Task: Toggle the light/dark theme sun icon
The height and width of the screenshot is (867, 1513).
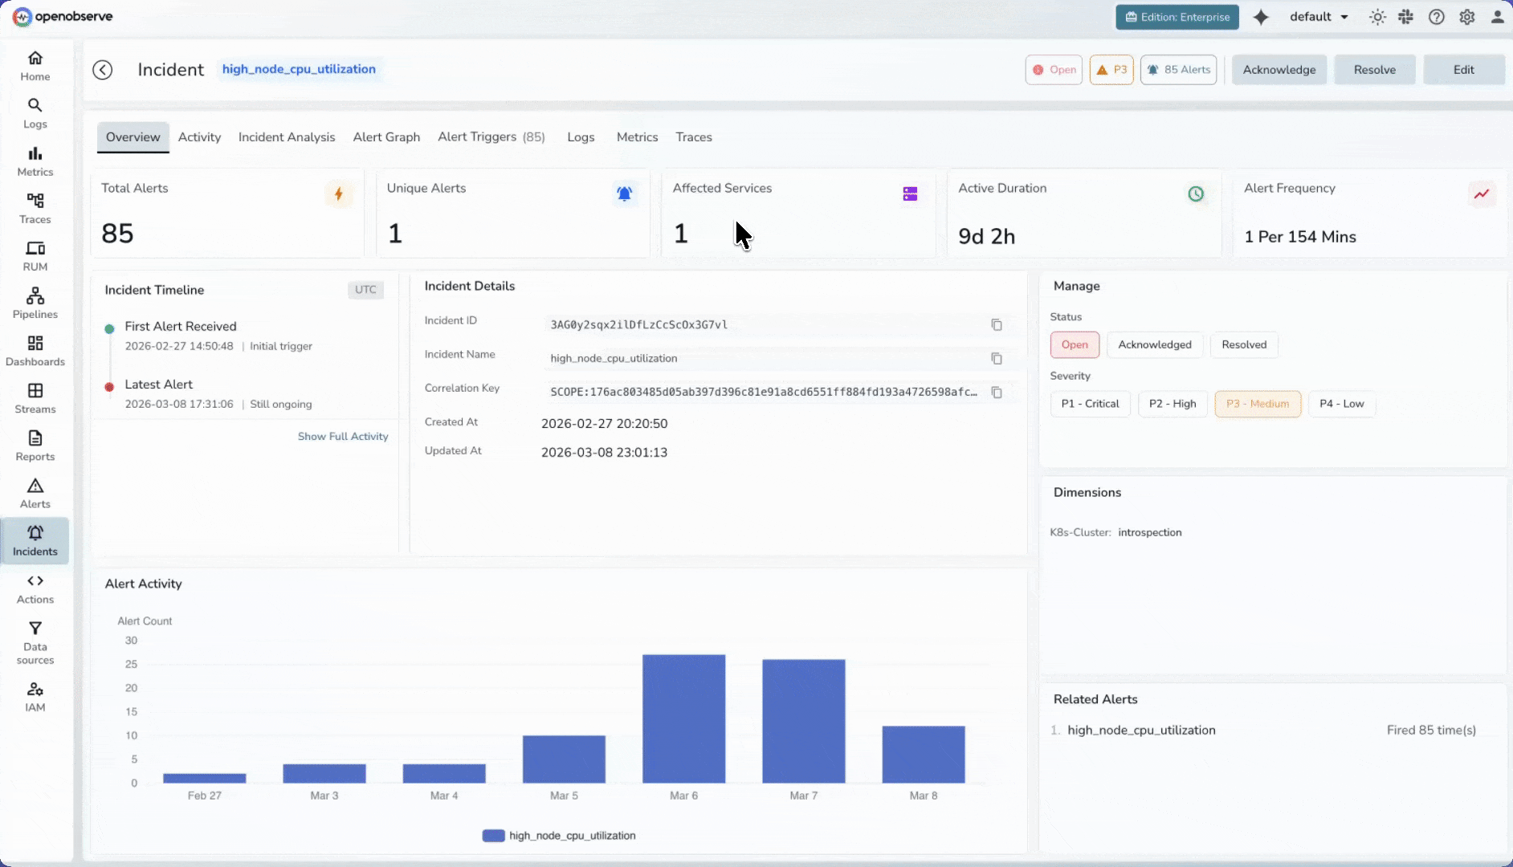Action: 1377,17
